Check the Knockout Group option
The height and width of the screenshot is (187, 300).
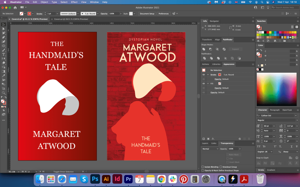(x=221, y=167)
